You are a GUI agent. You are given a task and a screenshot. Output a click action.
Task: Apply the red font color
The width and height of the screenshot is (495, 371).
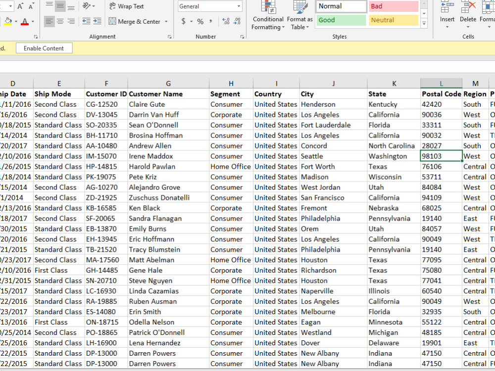(25, 21)
